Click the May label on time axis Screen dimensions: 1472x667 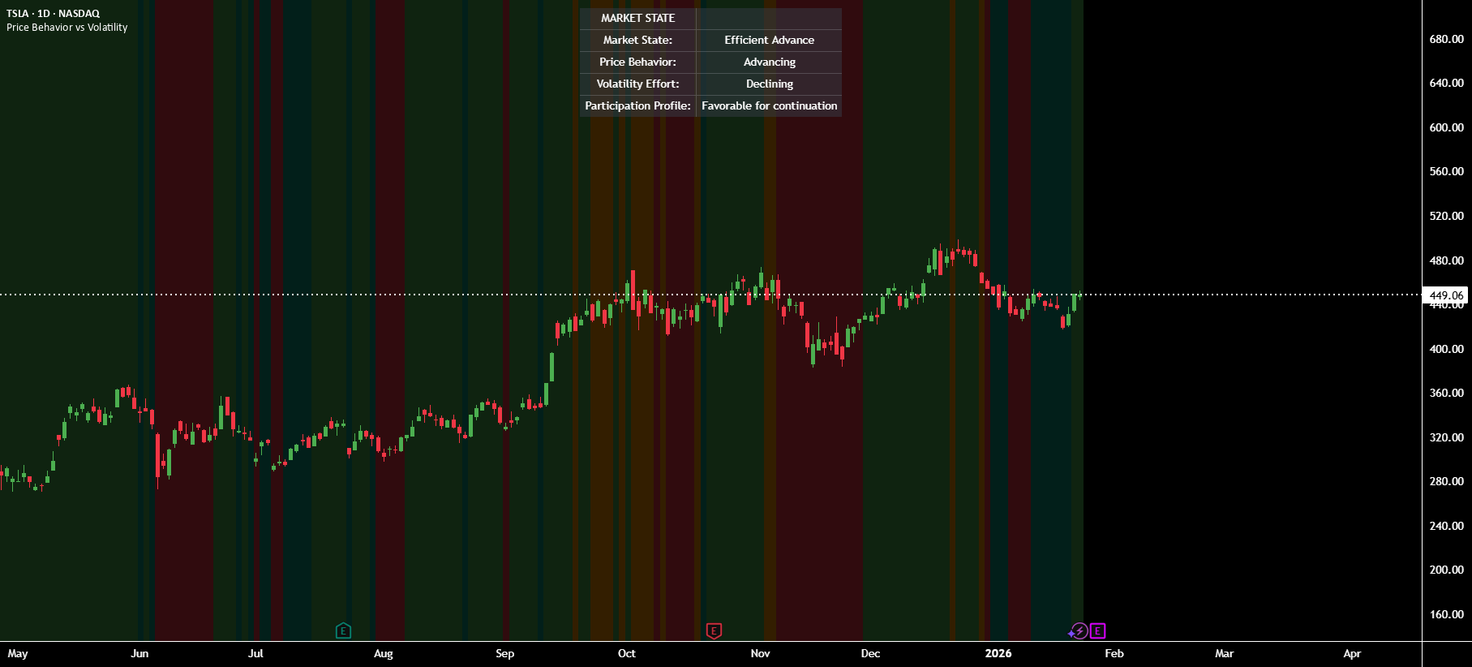tap(18, 653)
